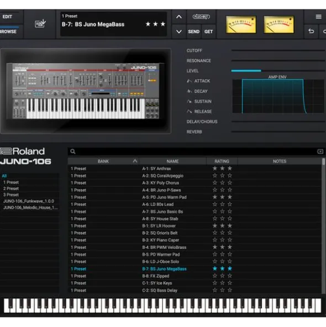The image size is (326, 327).
Task: Click the Plug-Out logo button
Action: (201, 17)
